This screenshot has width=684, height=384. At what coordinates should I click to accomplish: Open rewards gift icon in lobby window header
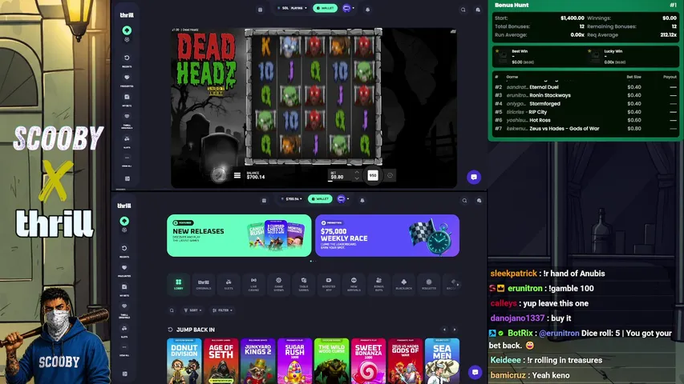point(264,200)
